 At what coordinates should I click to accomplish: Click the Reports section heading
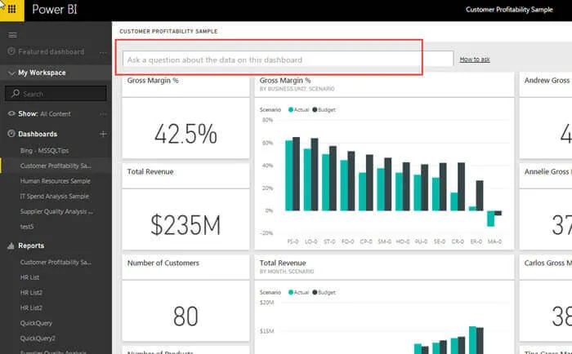[31, 246]
